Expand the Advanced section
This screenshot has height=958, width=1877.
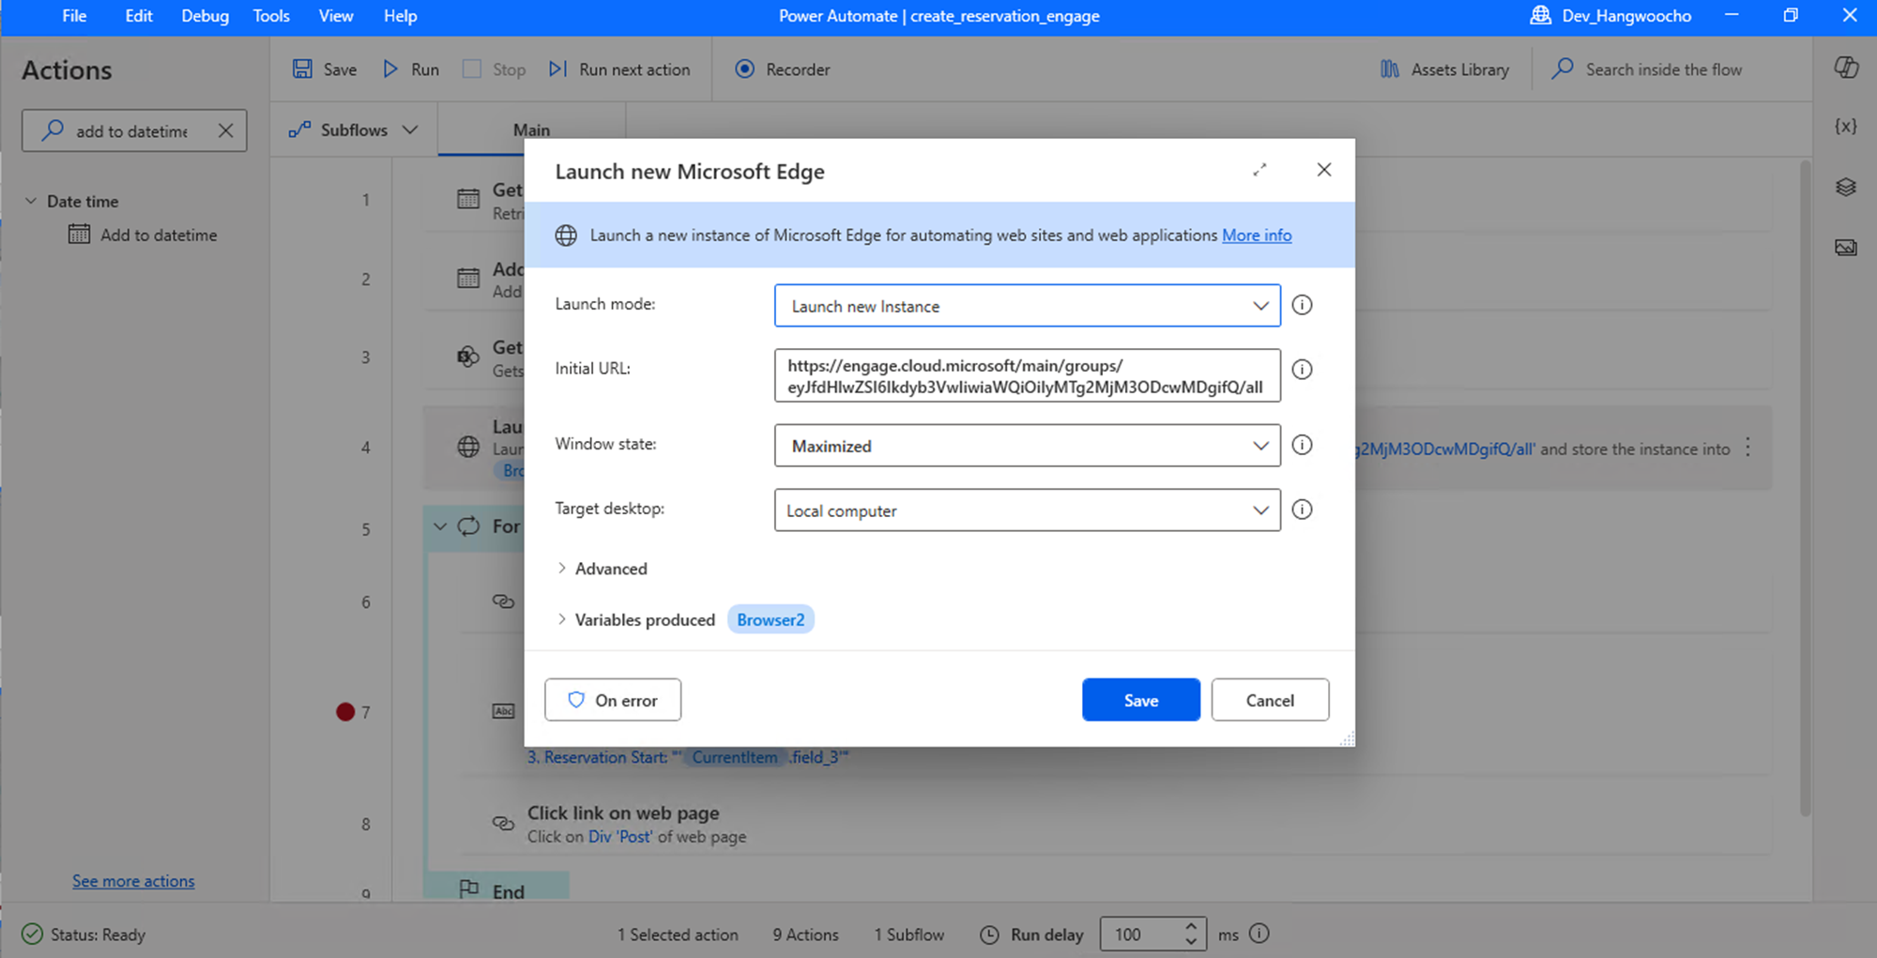tap(602, 569)
